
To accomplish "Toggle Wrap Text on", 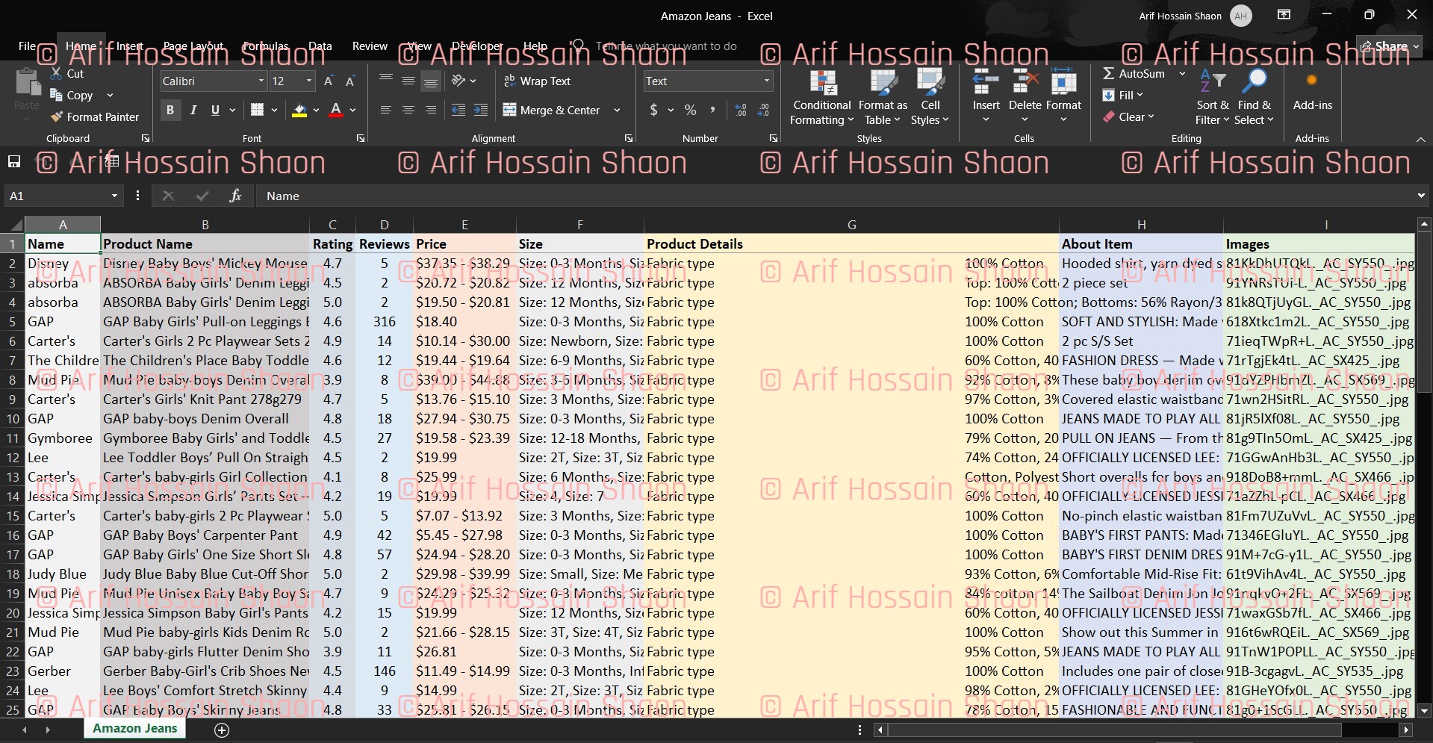I will coord(537,81).
